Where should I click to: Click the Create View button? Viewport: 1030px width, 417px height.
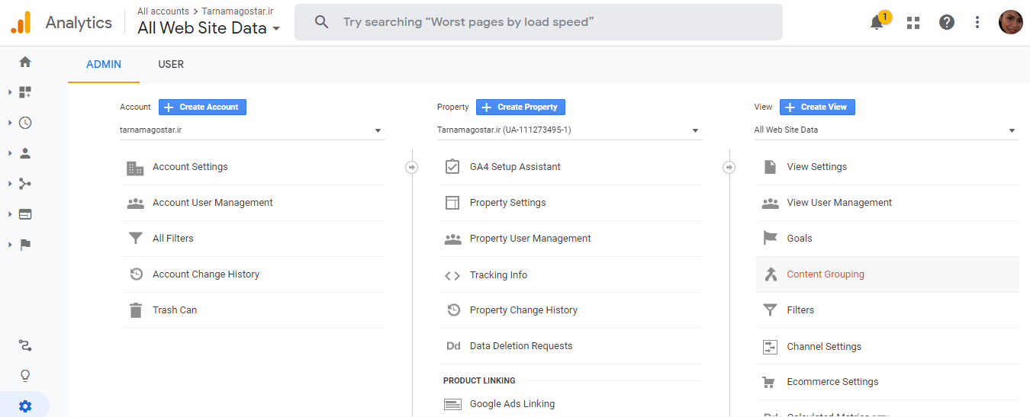pos(817,107)
